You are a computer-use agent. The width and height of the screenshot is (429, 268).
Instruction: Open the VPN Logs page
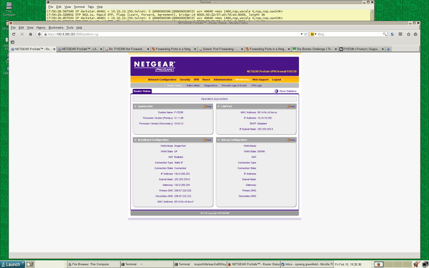[x=256, y=85]
